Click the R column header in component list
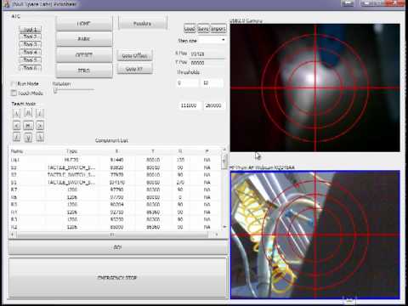The height and width of the screenshot is (306, 408). coord(180,151)
